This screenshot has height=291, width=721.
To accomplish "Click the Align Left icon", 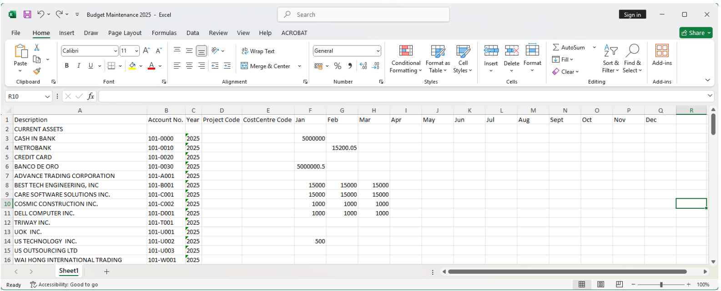I will pos(177,66).
